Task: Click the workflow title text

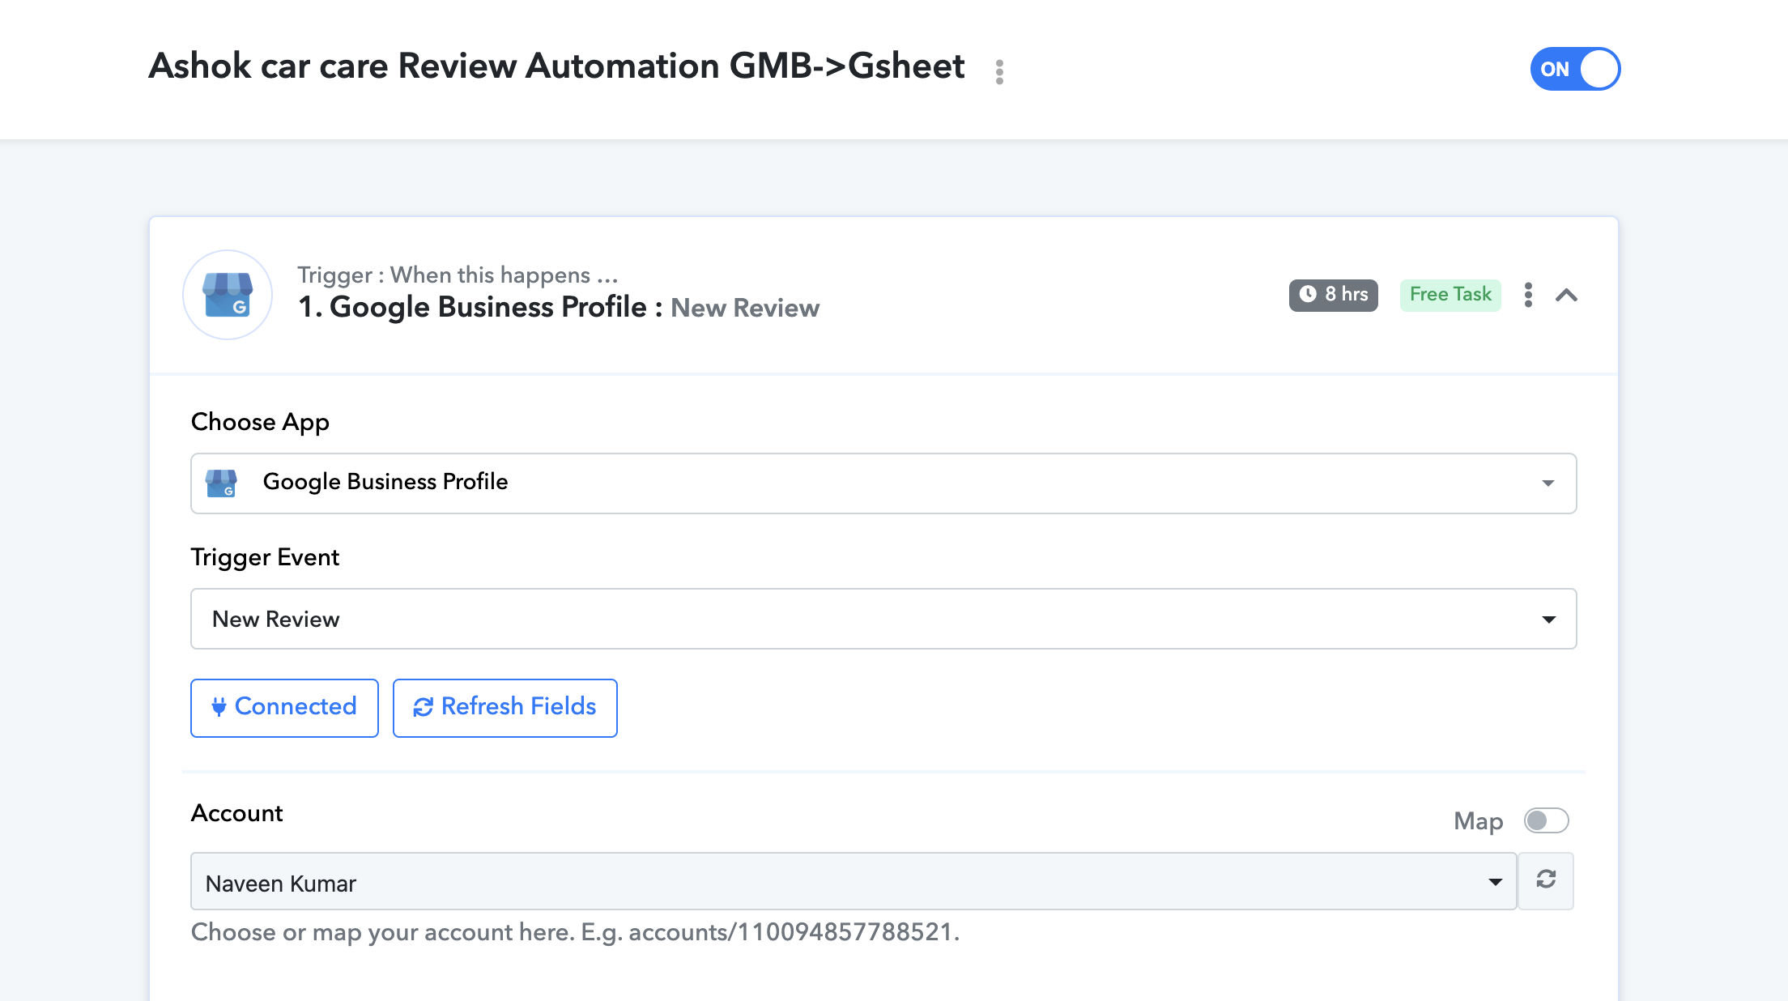Action: pyautogui.click(x=556, y=66)
